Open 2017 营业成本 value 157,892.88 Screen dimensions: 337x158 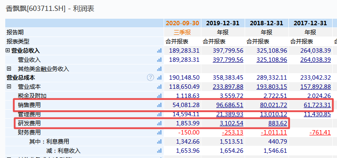point(316,87)
